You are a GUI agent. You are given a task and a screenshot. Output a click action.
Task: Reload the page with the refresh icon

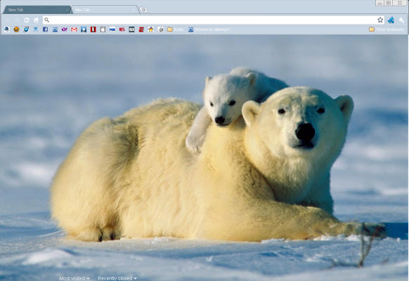pyautogui.click(x=27, y=20)
